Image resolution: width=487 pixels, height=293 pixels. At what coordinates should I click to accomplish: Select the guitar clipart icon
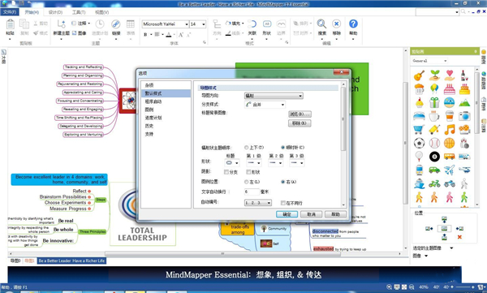click(419, 75)
